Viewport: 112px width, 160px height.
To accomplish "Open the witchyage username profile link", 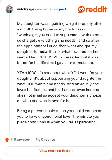I will coord(26,9).
